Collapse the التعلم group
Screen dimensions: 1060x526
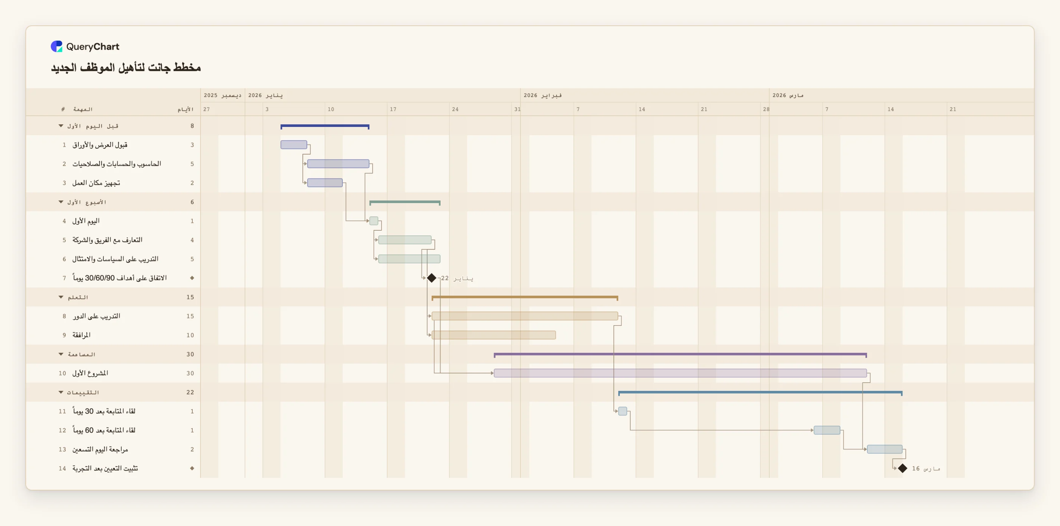tap(61, 297)
